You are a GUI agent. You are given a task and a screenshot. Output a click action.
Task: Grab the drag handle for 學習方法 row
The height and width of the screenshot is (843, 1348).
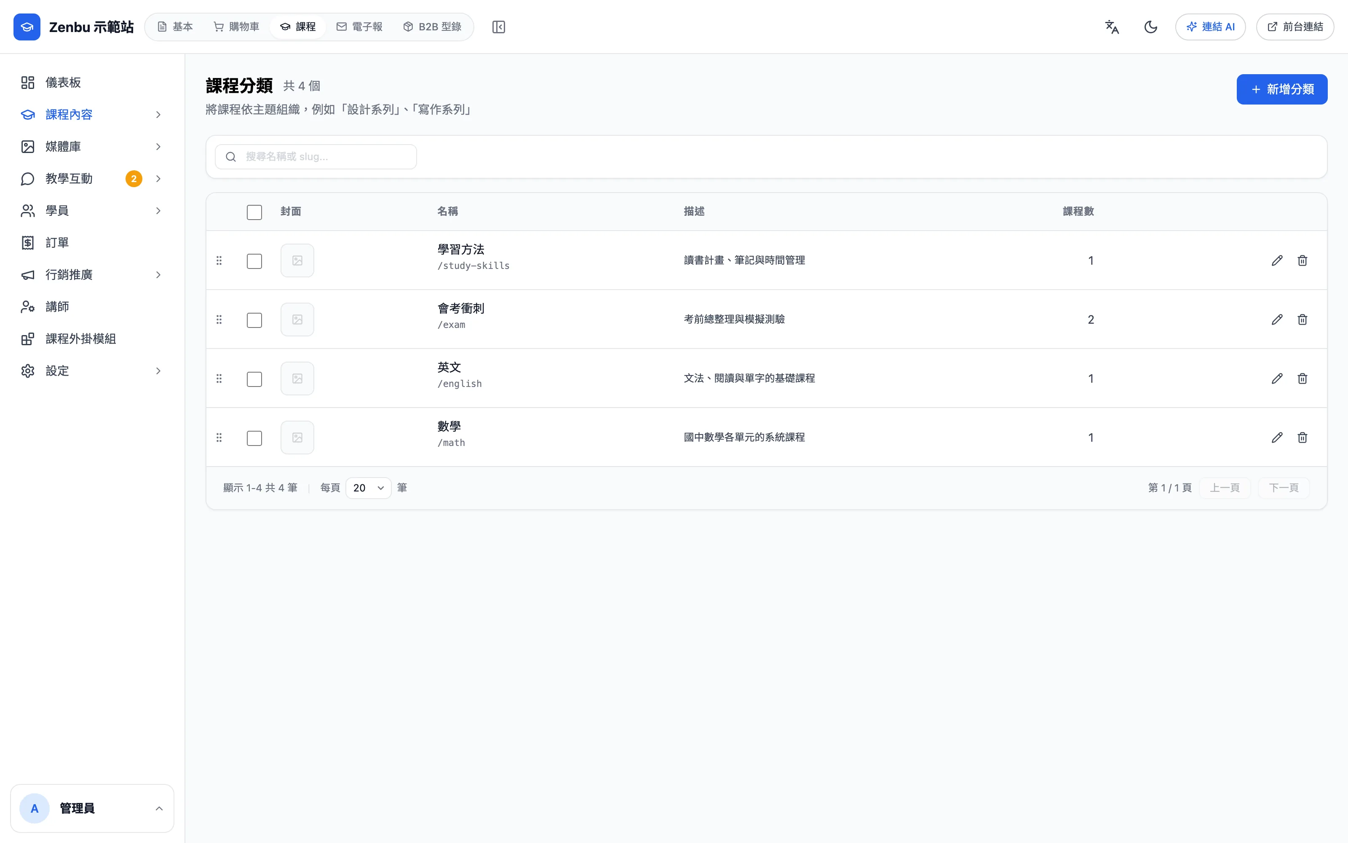coord(219,260)
